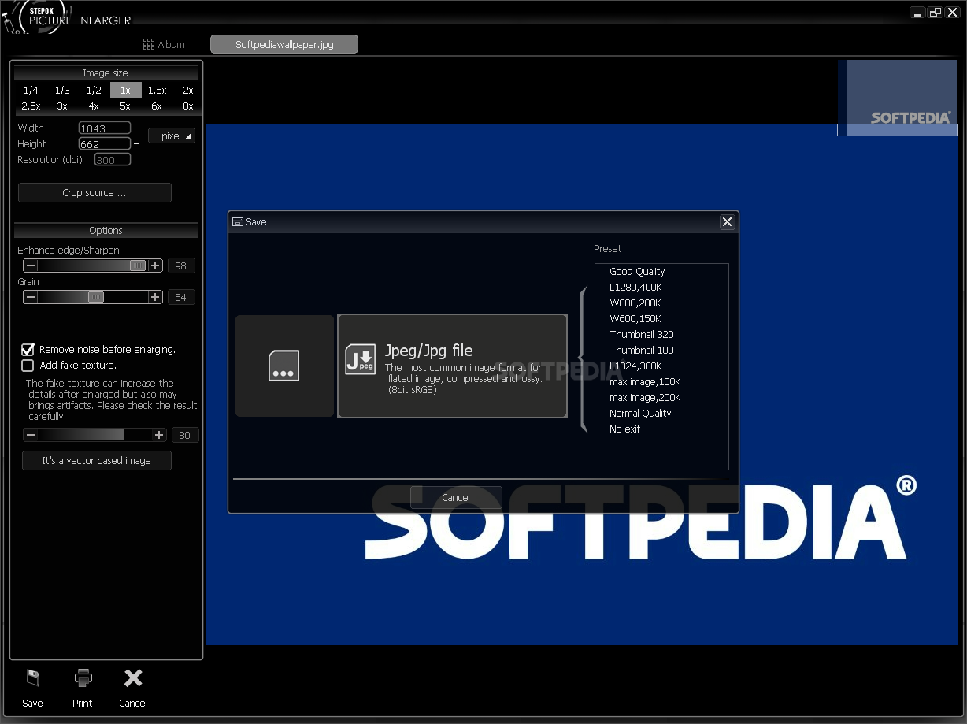Switch to the Album tab
The height and width of the screenshot is (724, 967).
point(164,44)
